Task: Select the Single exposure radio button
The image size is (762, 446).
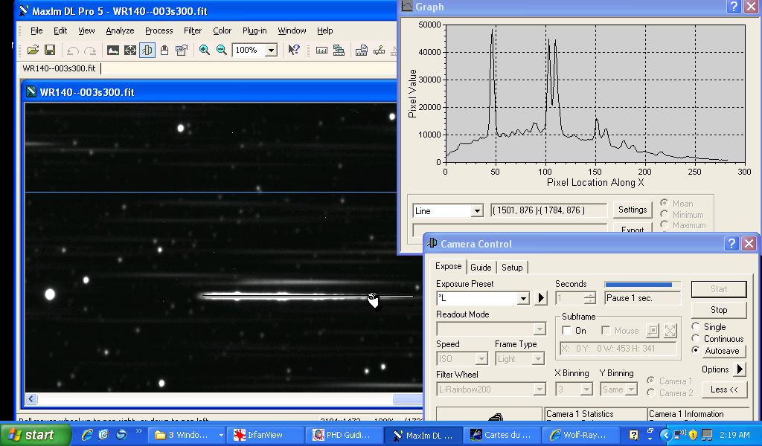Action: tap(696, 326)
